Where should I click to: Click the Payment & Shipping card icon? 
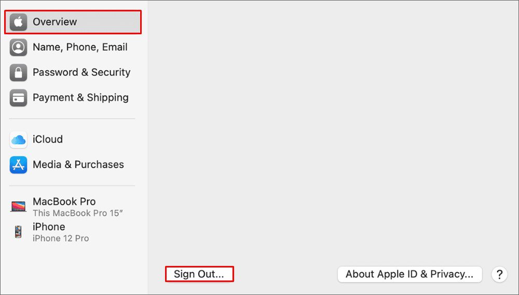(x=18, y=98)
